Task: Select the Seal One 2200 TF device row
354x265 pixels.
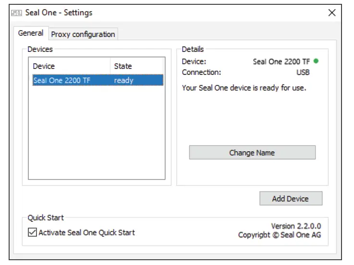Action: click(x=98, y=80)
